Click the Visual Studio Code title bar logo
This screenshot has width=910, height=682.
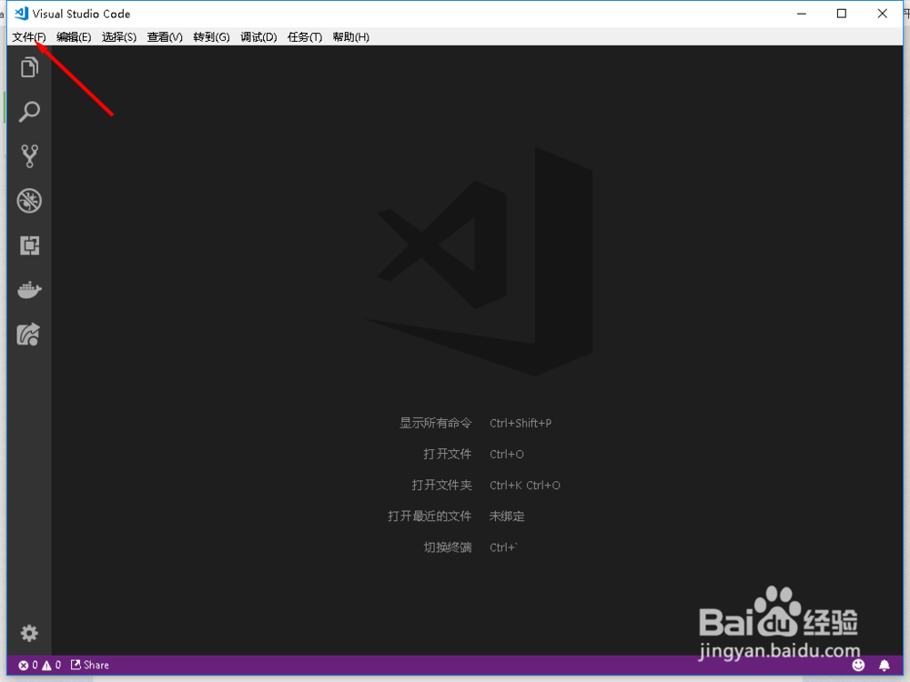click(x=22, y=14)
